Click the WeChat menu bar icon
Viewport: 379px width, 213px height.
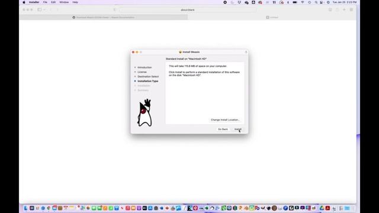pos(247,2)
